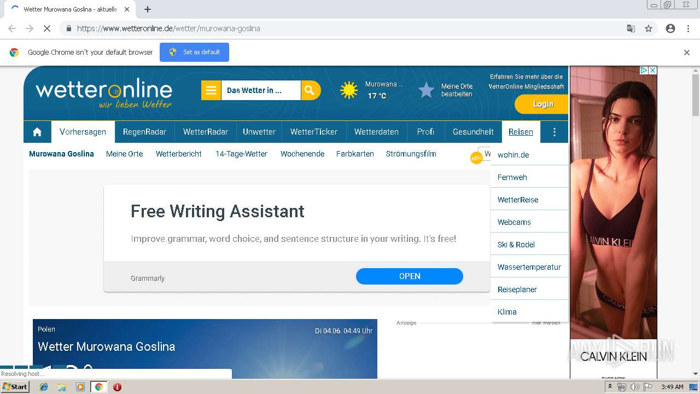Viewport: 700px width, 394px height.
Task: Expand the Reisen menu
Action: point(521,132)
